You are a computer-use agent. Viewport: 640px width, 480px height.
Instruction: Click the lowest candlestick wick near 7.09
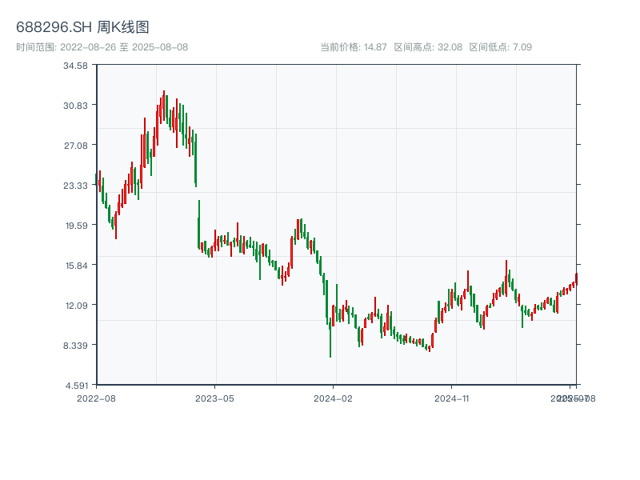[330, 348]
